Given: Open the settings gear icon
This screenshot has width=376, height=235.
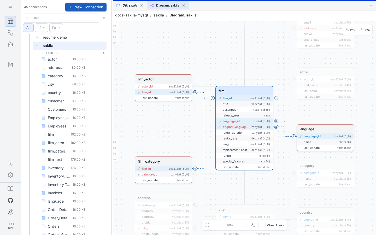Looking at the screenshot, I should 10,175.
